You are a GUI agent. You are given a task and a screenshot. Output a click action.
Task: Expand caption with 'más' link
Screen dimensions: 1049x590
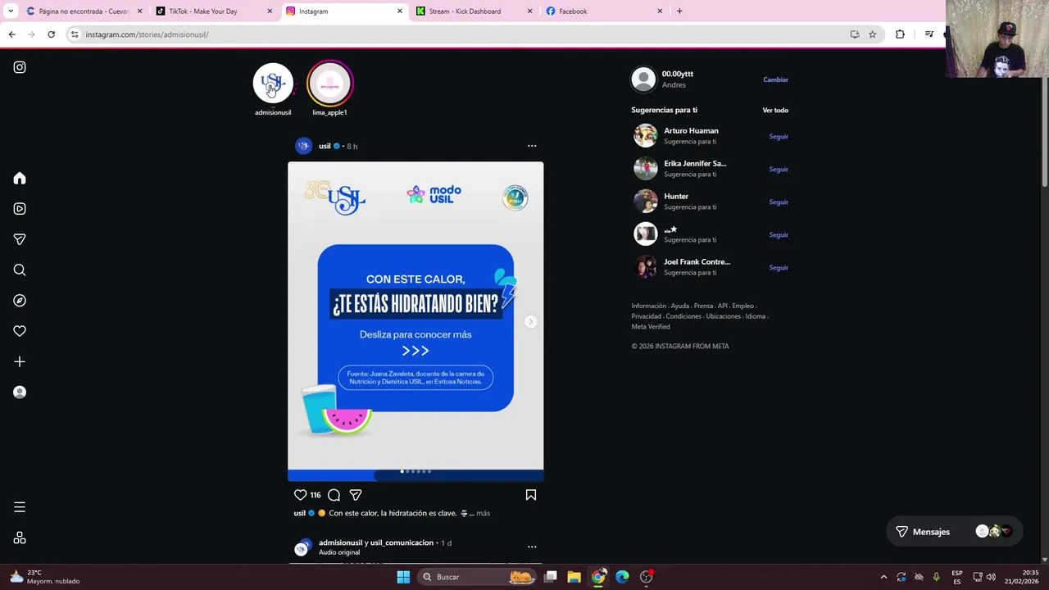483,513
